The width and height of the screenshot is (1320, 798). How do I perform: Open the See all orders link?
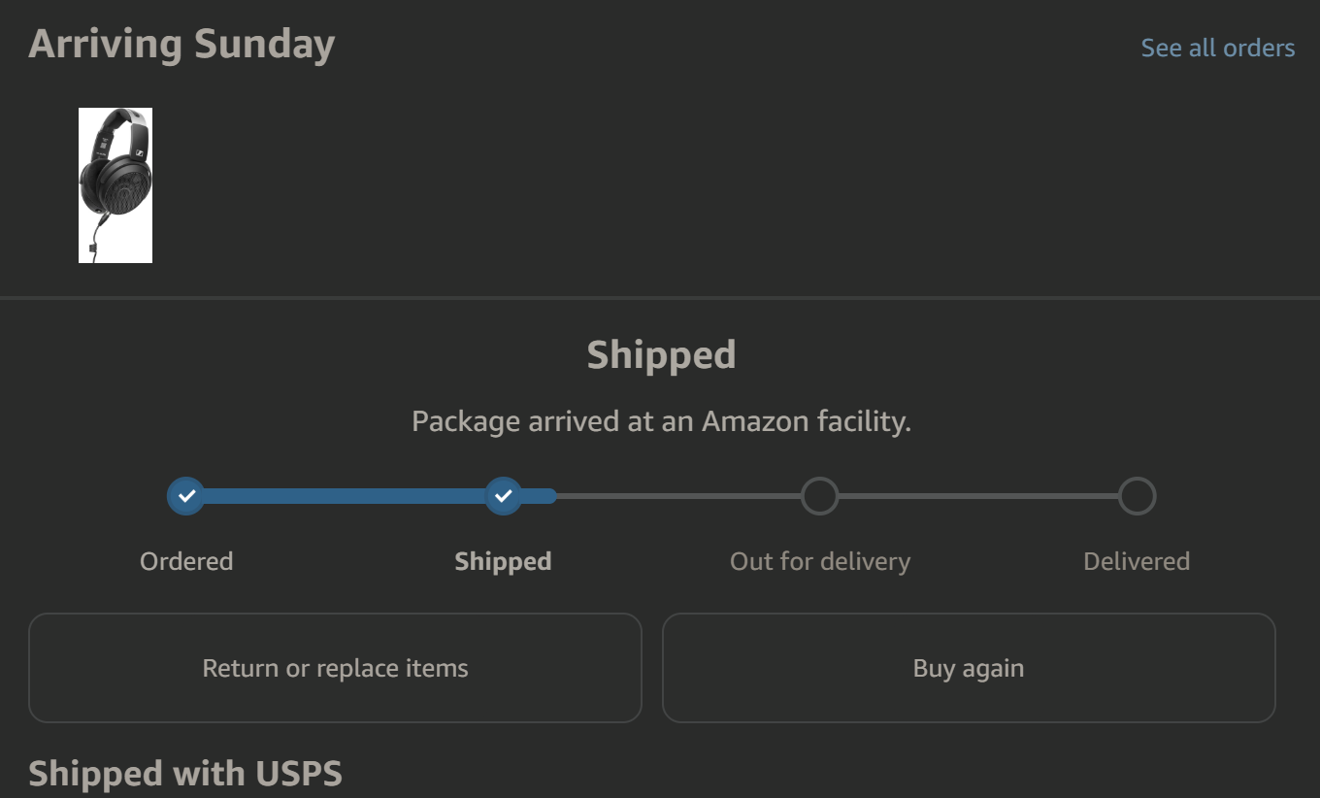pyautogui.click(x=1217, y=48)
